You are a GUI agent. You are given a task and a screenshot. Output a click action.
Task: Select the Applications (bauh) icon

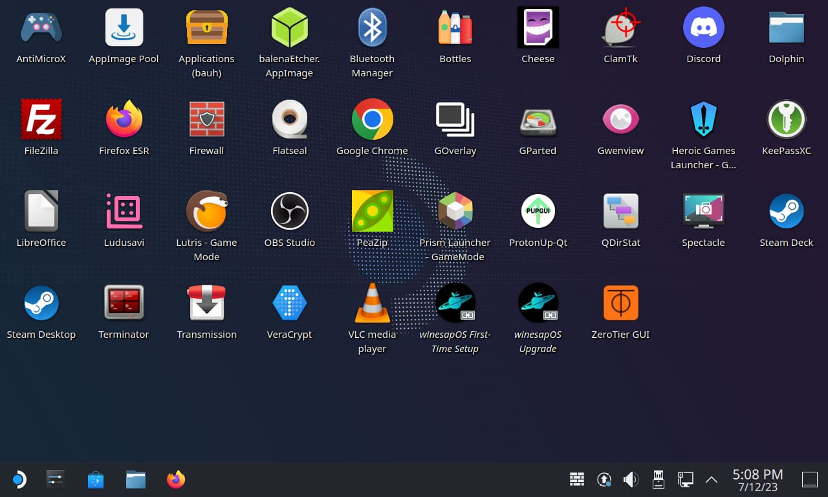pyautogui.click(x=206, y=28)
